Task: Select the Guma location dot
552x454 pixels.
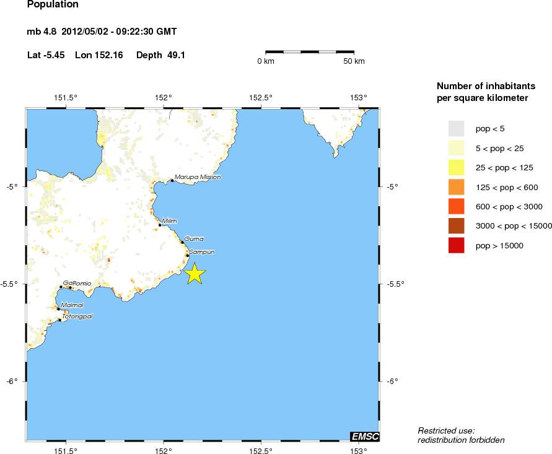Action: tap(182, 242)
